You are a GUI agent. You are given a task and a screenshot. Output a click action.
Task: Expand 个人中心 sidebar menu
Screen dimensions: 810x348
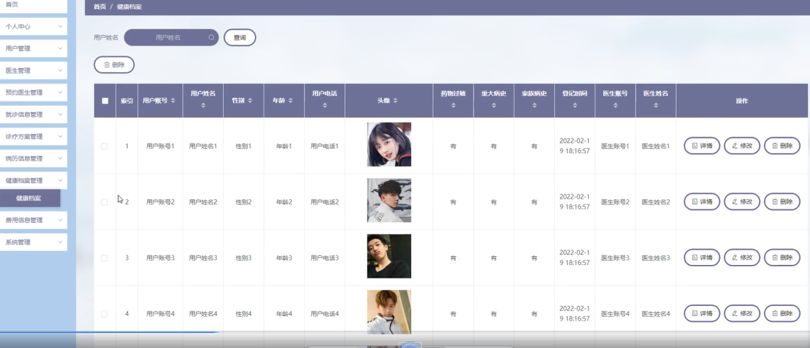tap(33, 27)
